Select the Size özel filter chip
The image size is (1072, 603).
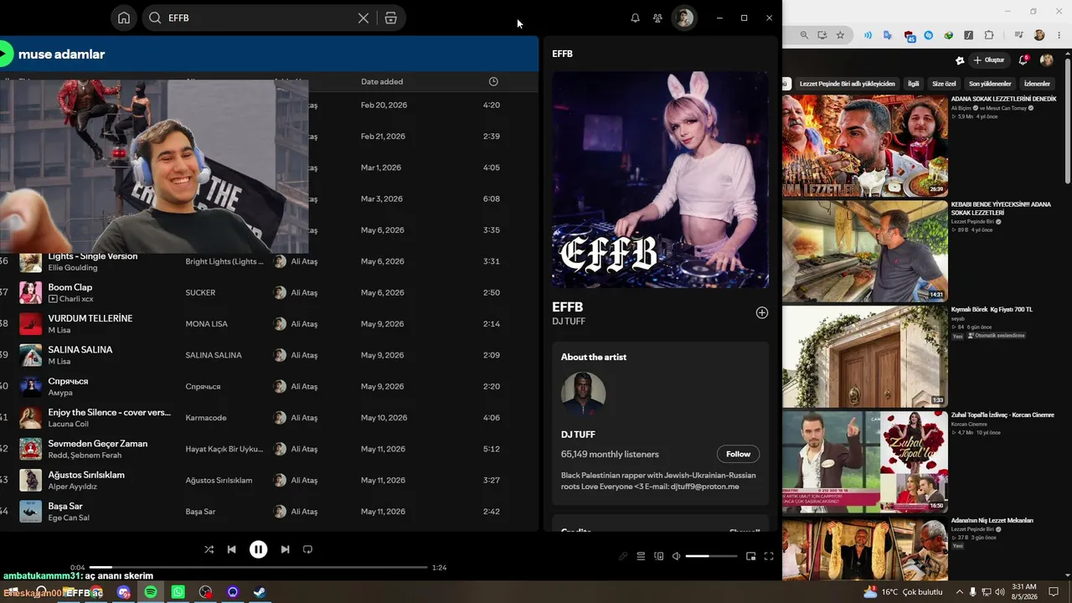(944, 84)
